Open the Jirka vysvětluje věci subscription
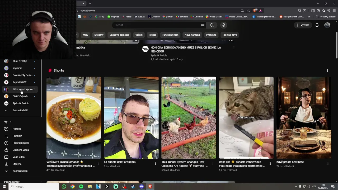Image resolution: width=338 pixels, height=190 pixels. click(21, 89)
